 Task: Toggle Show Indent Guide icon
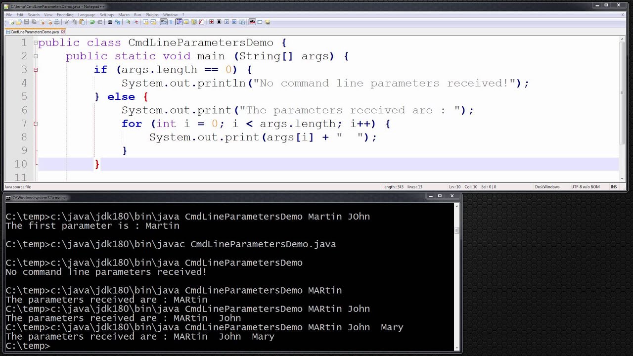tap(179, 22)
